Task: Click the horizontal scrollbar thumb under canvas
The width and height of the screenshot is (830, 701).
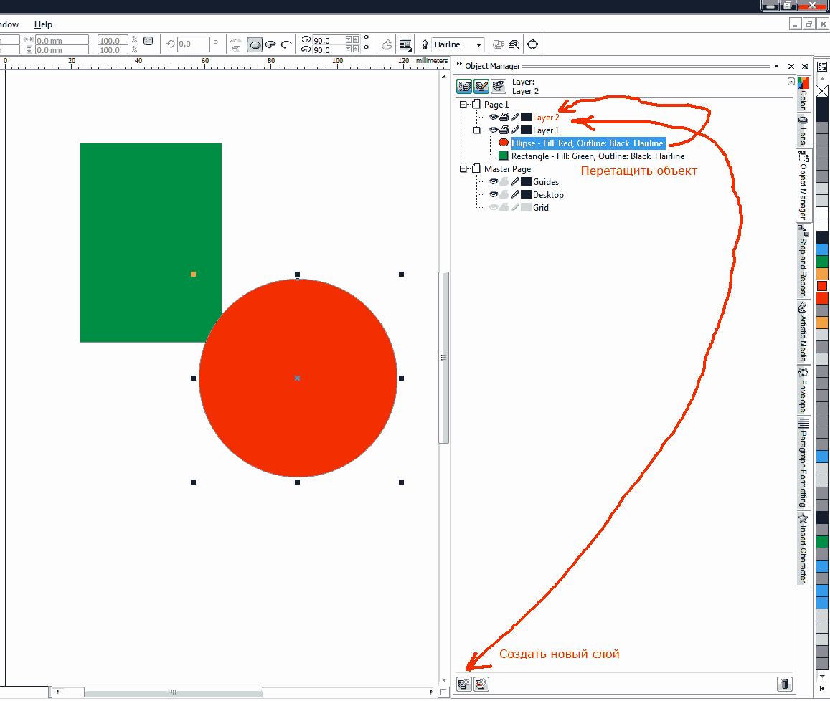Action: (173, 692)
